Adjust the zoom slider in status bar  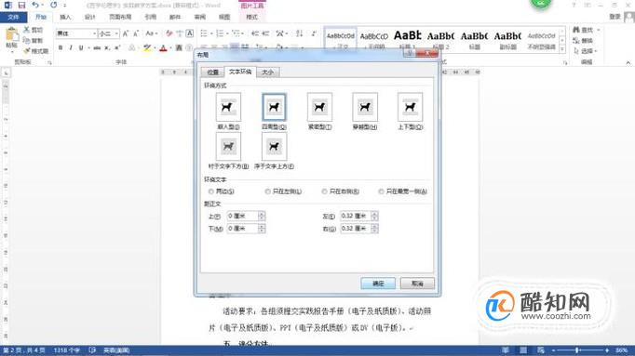coord(577,350)
